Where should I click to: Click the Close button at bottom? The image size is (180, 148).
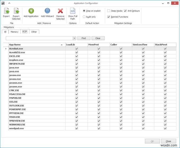click(x=169, y=141)
